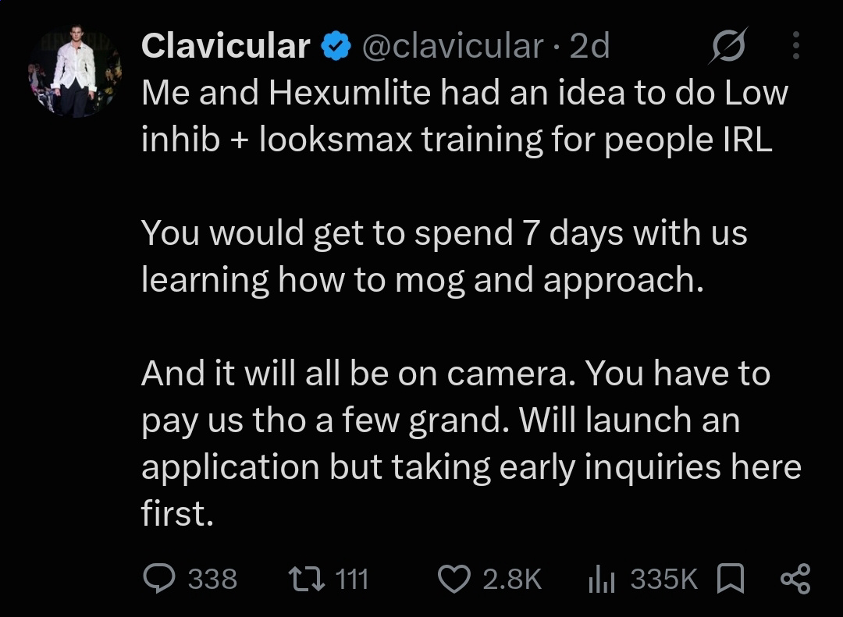Click the 2d timestamp of the tweet
The height and width of the screenshot is (617, 843).
[x=589, y=46]
